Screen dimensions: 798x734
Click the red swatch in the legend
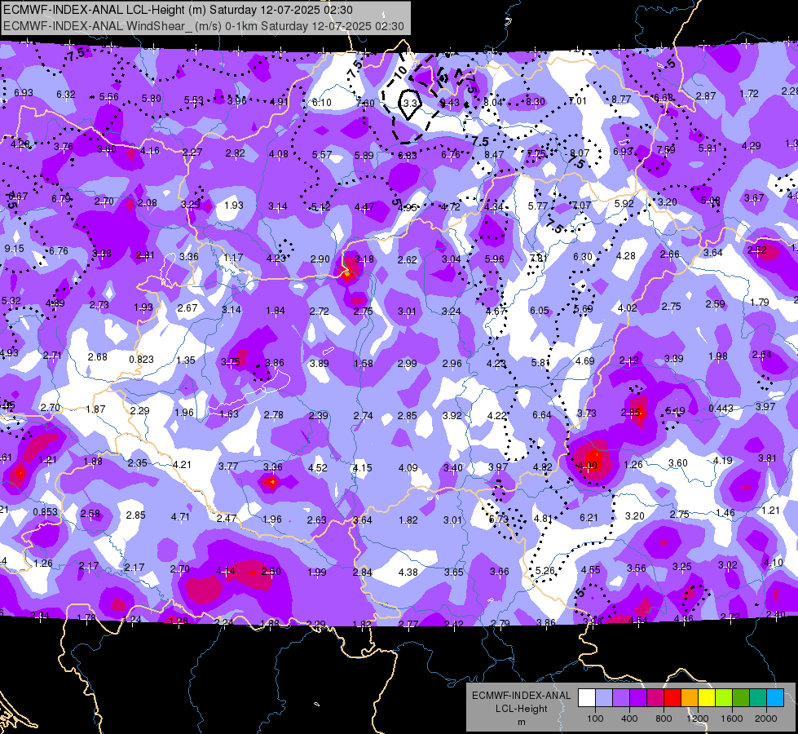pyautogui.click(x=672, y=698)
